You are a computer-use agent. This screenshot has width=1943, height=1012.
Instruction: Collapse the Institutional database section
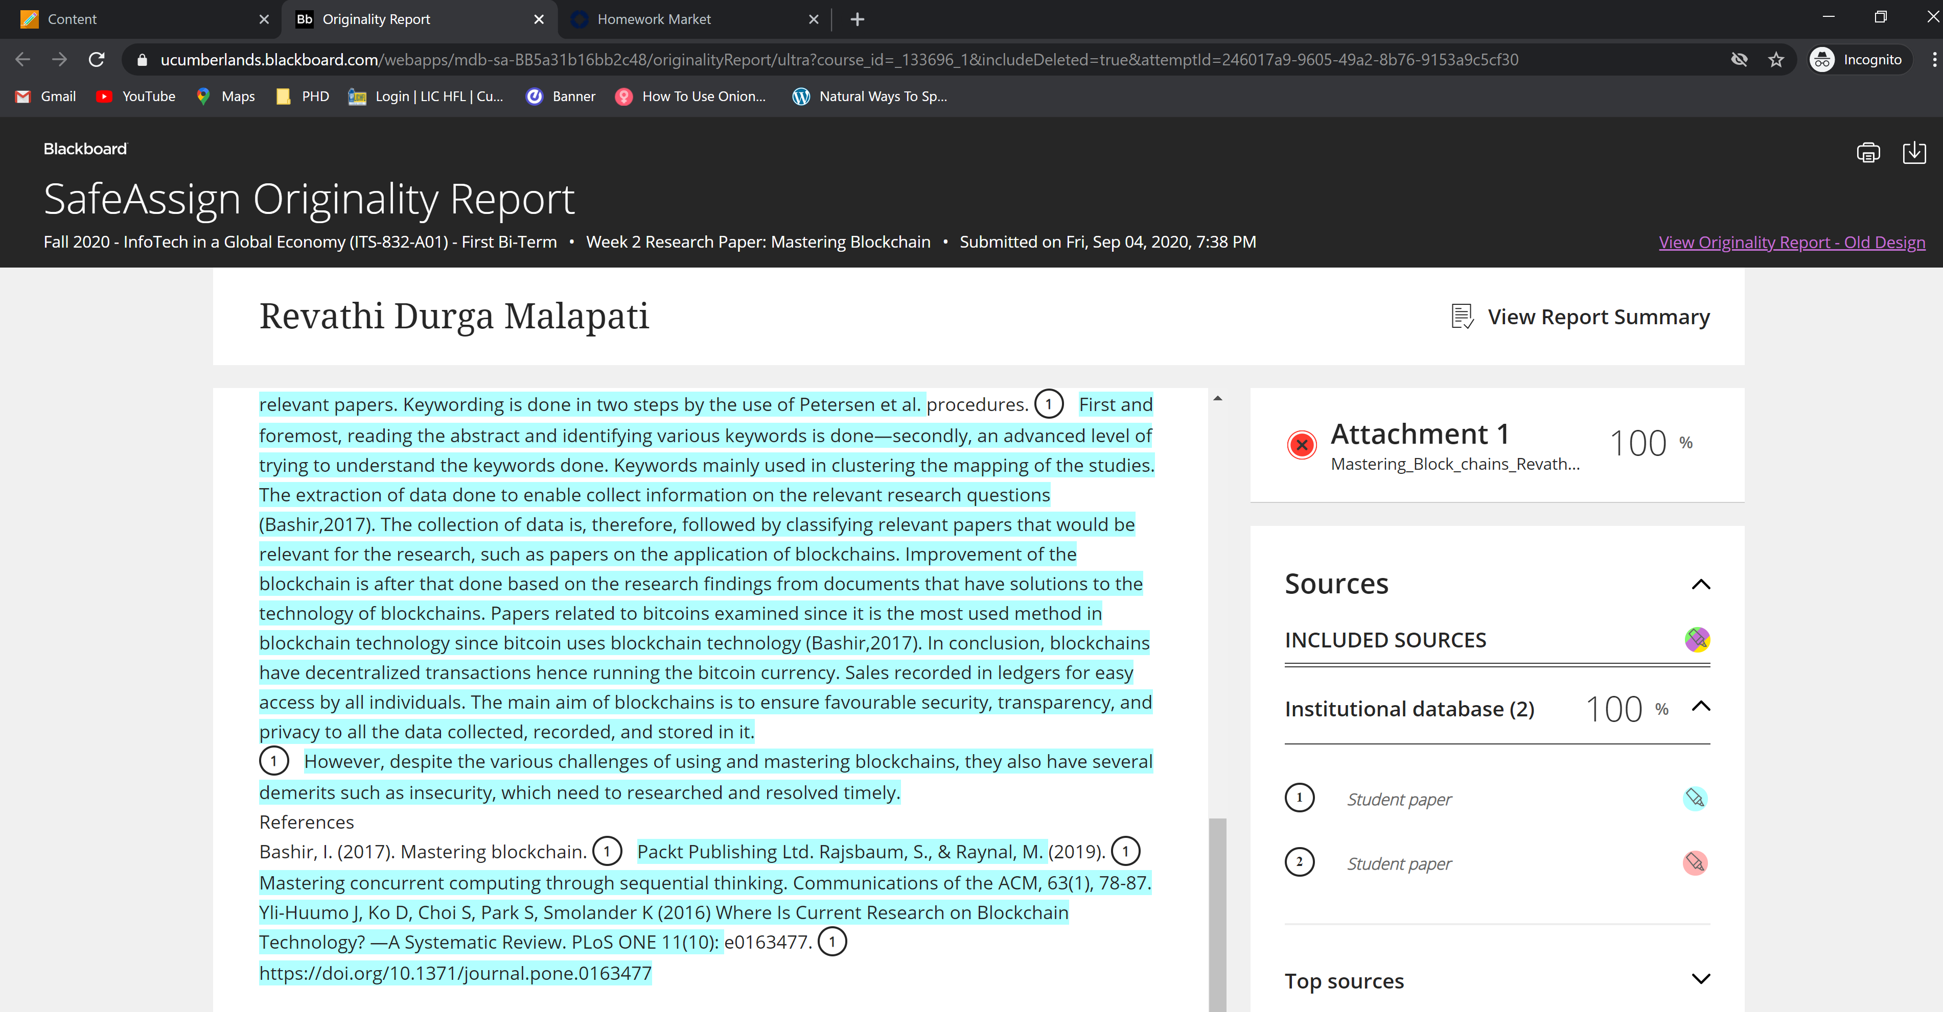coord(1700,706)
